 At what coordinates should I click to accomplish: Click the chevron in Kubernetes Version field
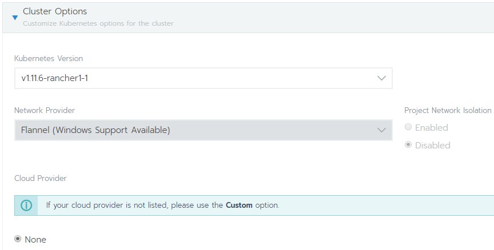(381, 78)
